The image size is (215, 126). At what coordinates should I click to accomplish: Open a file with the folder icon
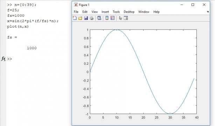point(80,18)
